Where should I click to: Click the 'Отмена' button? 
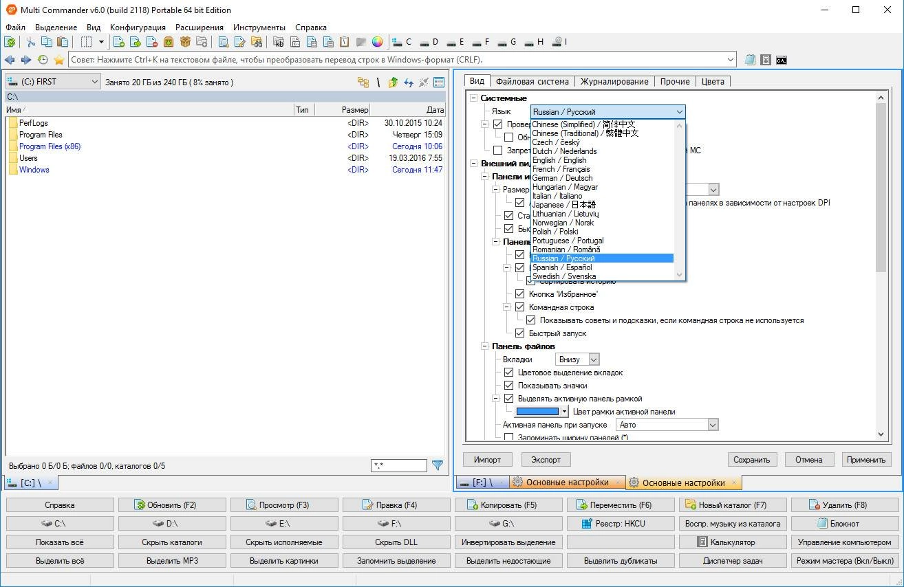(x=809, y=460)
